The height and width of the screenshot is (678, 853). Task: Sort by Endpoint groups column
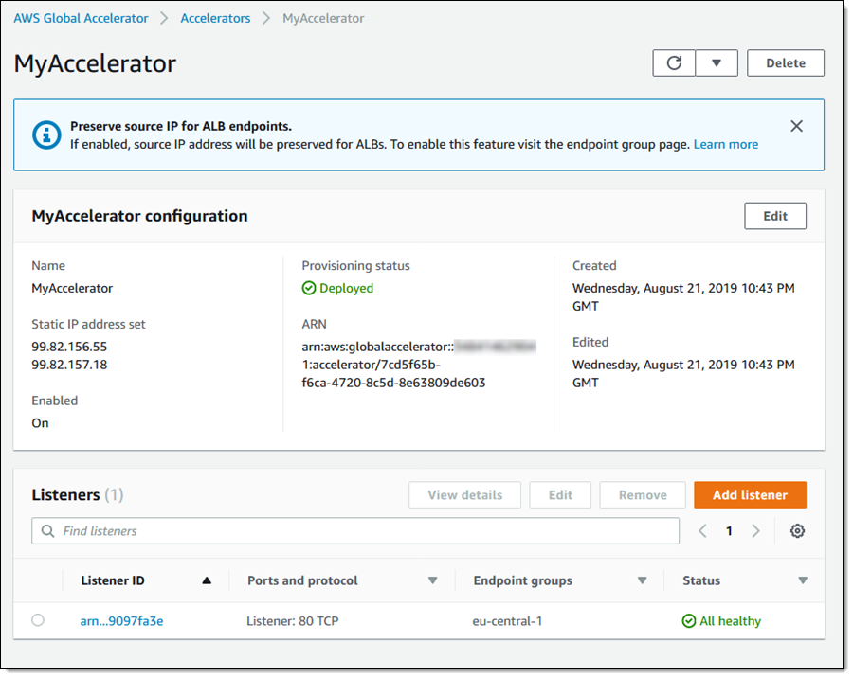[642, 580]
